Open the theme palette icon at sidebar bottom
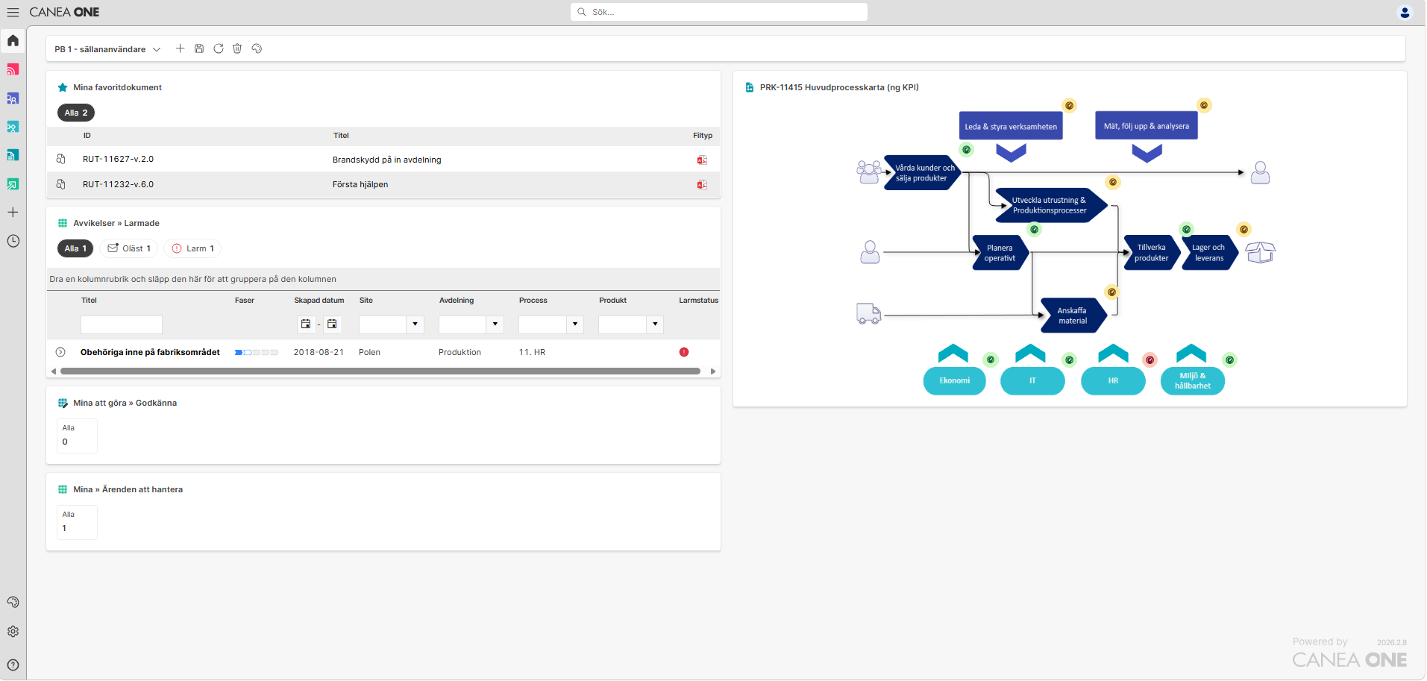This screenshot has height=681, width=1427. point(13,602)
